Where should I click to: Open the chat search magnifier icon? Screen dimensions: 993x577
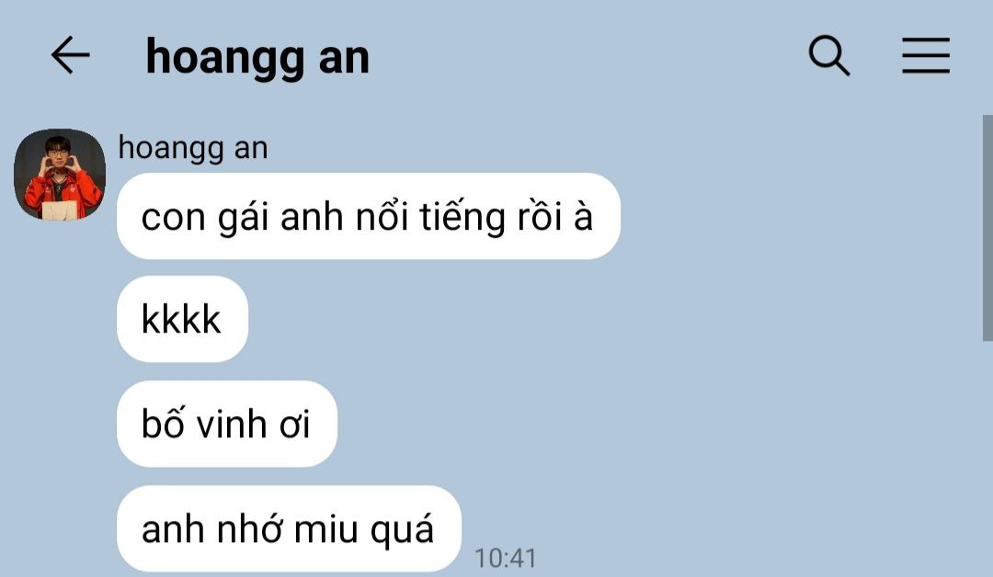tap(829, 56)
